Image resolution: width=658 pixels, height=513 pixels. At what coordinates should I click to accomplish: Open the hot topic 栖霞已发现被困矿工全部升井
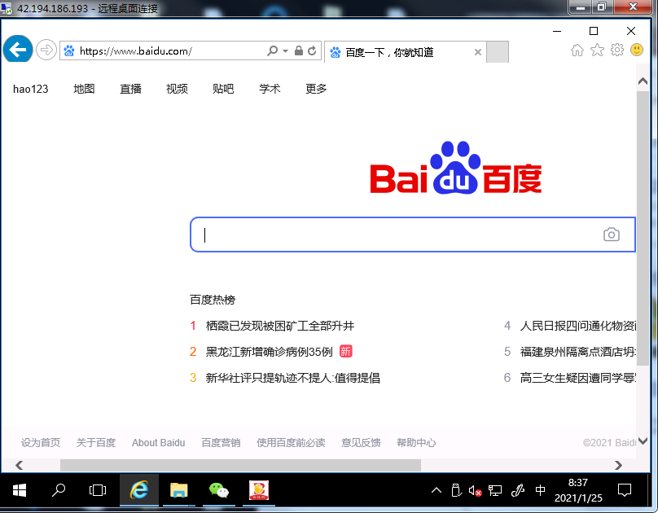pos(279,326)
